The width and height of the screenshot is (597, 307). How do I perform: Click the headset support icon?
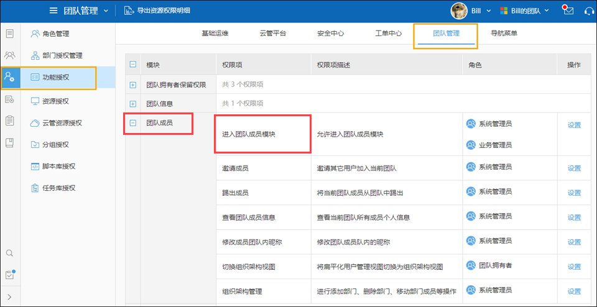589,11
